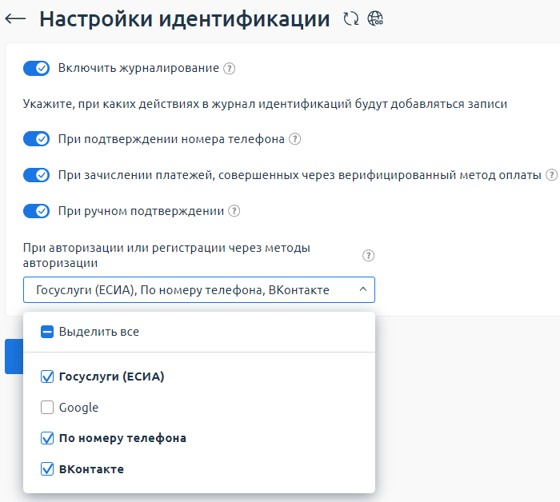The width and height of the screenshot is (560, 502).
Task: Toggle the При зачислении платежей switch
Action: coord(37,175)
